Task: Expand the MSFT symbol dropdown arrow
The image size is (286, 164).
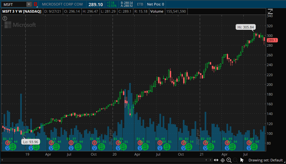Action: [x=29, y=4]
